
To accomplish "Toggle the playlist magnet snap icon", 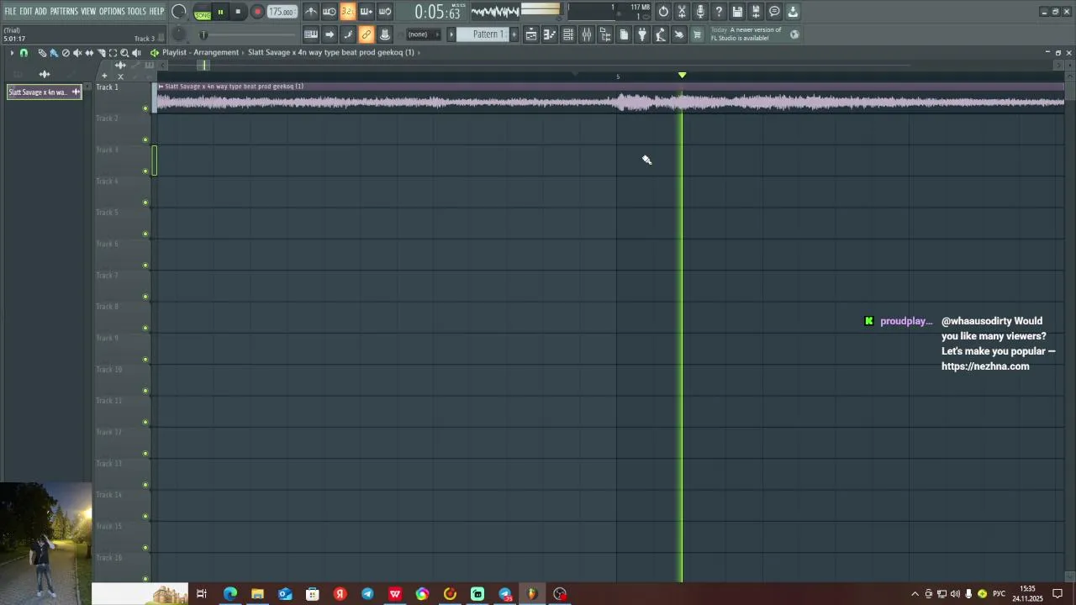I will [x=24, y=53].
